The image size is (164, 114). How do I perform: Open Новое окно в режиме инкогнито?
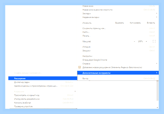point(118,10)
